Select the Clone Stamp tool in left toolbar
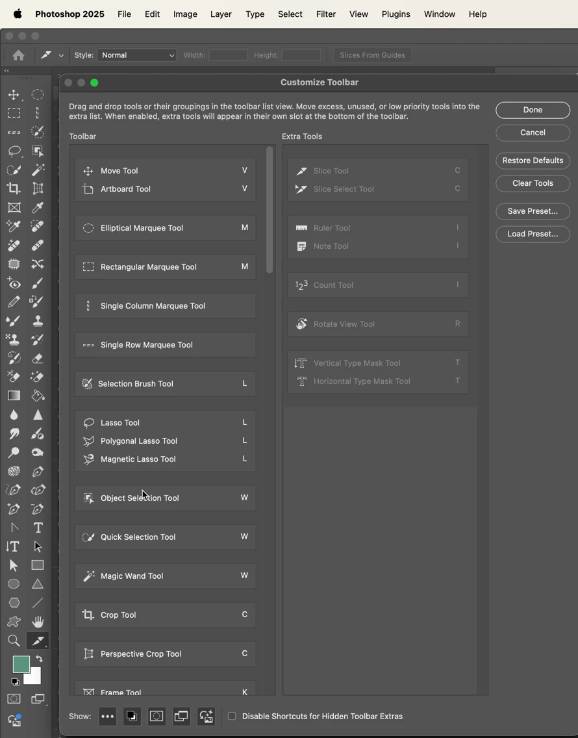 tap(38, 320)
